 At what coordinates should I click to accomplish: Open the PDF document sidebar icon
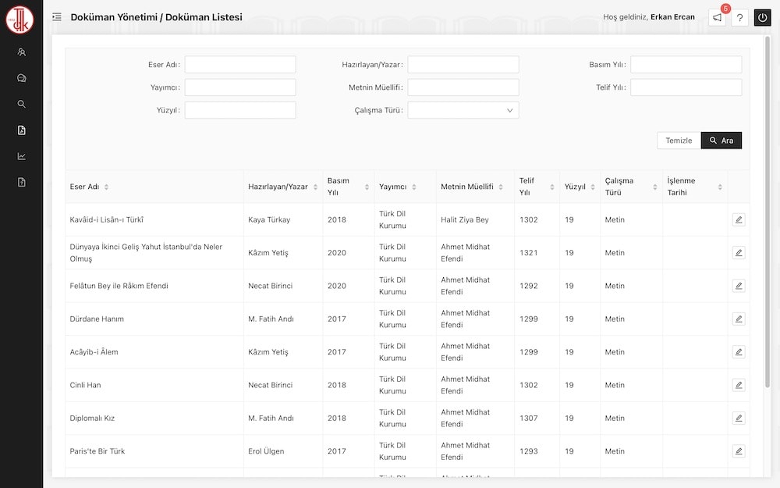21,130
